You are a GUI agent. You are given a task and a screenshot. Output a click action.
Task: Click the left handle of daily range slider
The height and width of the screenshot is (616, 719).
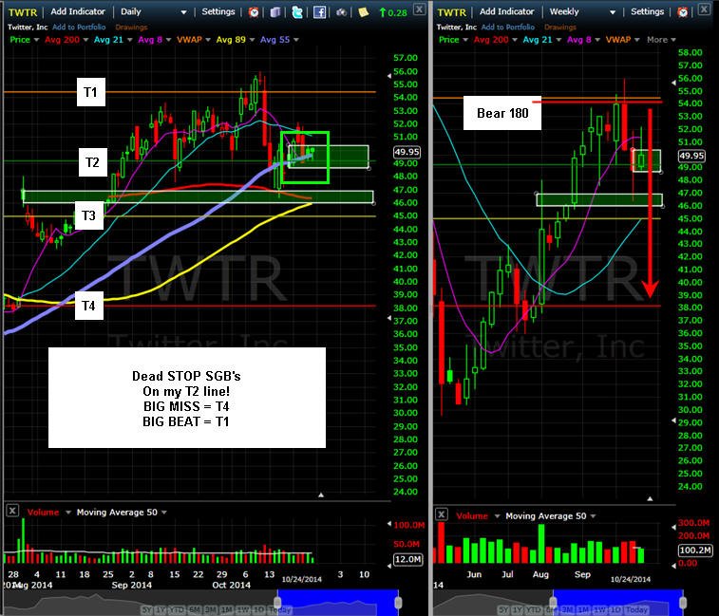277,602
